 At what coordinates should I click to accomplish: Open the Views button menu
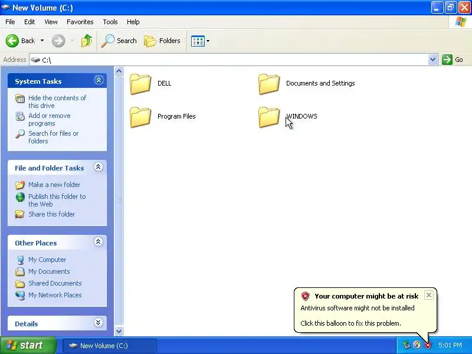[x=200, y=41]
